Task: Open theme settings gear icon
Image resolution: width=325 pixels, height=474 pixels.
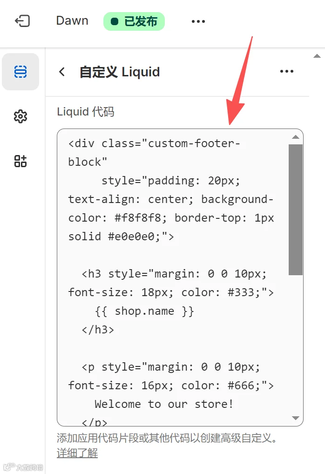Action: (20, 116)
